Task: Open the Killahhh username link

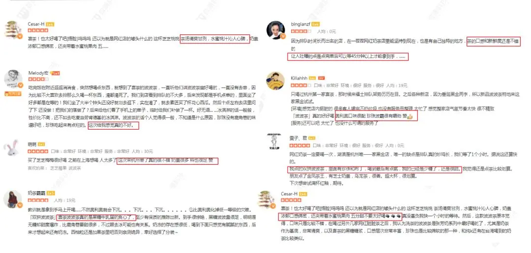Action: point(299,78)
